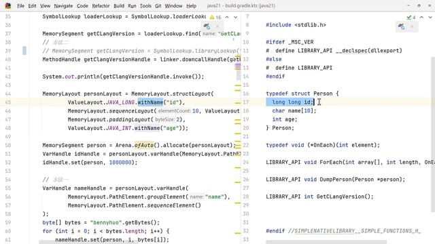Click 'sequenceElement()' on line 57

point(174,205)
